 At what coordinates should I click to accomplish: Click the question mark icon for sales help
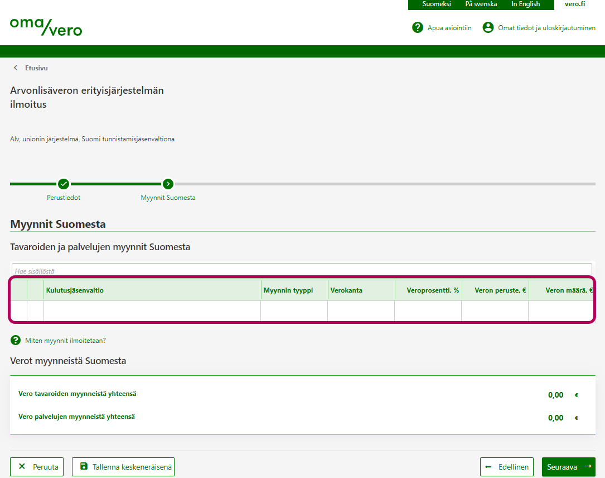pos(16,340)
